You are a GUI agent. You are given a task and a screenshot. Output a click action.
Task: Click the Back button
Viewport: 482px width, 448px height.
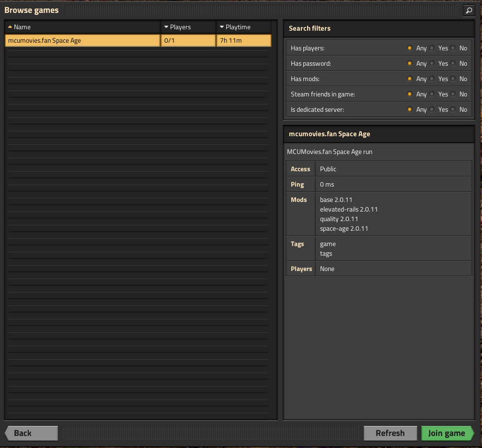click(31, 433)
